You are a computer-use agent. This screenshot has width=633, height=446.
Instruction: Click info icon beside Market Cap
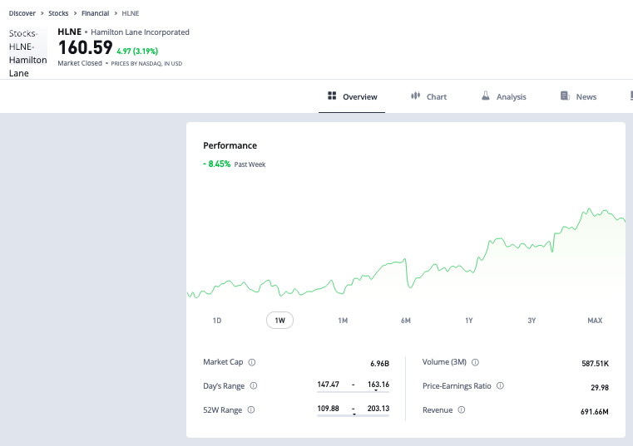[252, 362]
